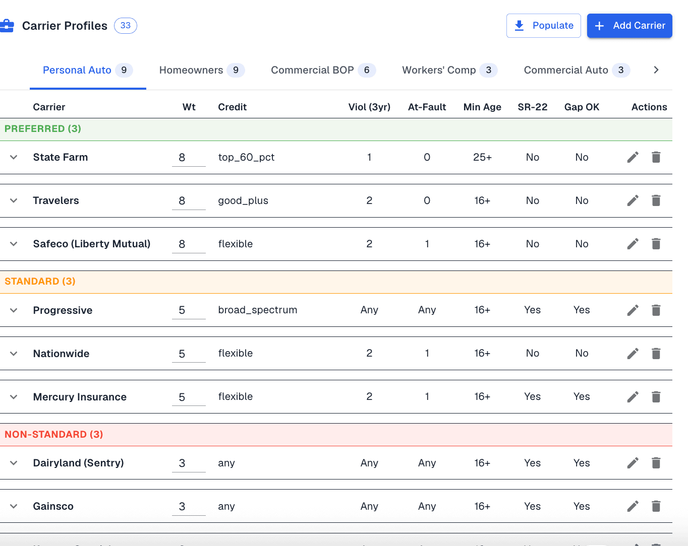
Task: Expand the Nationwide row
Action: point(14,354)
